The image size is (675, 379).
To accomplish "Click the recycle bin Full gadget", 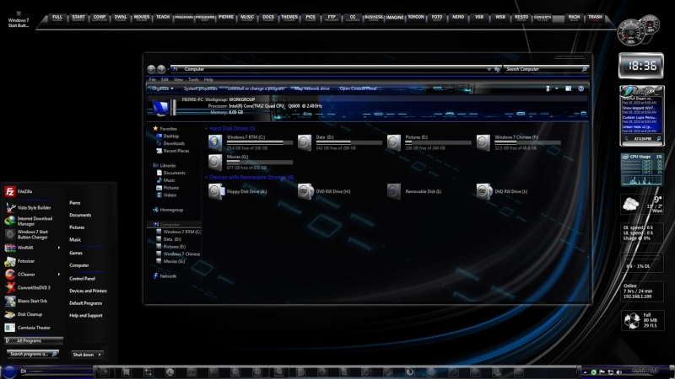I will pos(642,321).
